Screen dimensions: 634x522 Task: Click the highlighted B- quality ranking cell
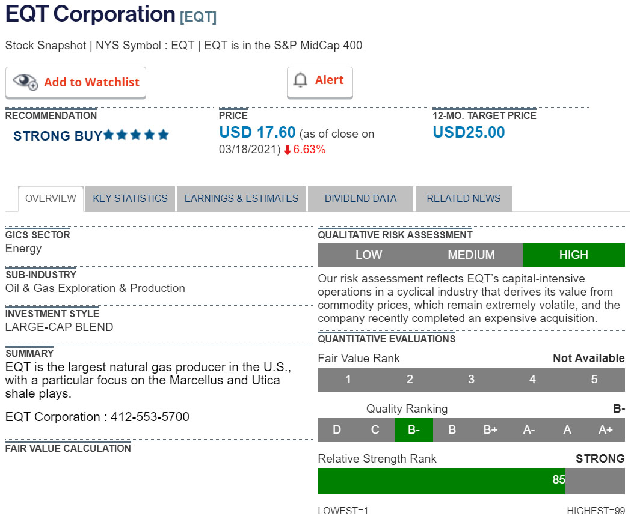413,430
